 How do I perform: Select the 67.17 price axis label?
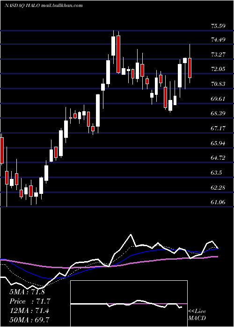point(218,128)
